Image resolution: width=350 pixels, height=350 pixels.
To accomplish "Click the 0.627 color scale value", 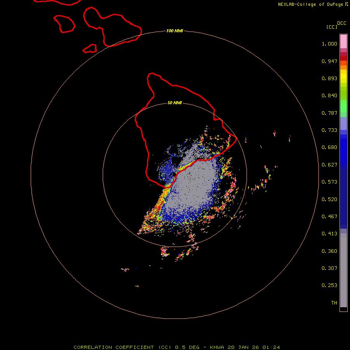I will [329, 165].
